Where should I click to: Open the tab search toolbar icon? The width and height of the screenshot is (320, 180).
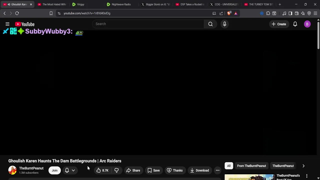[x=274, y=13]
